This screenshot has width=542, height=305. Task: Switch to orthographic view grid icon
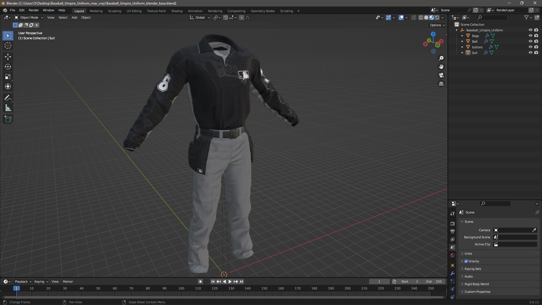tap(441, 84)
